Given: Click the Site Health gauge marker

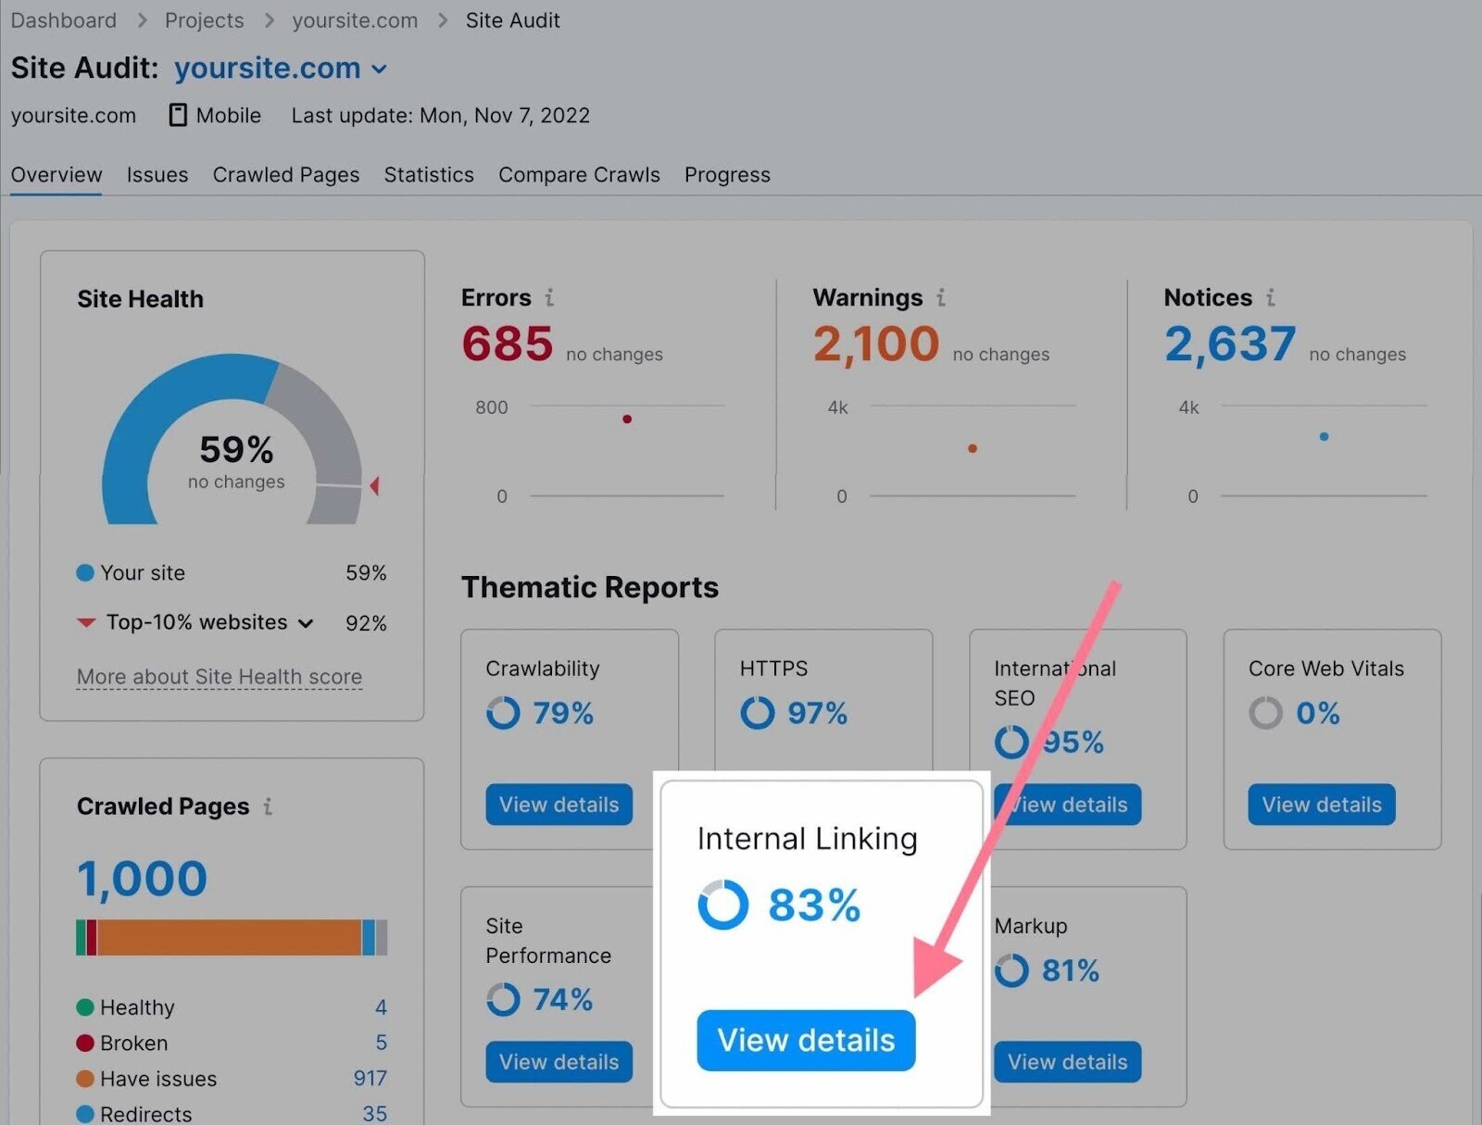Looking at the screenshot, I should tap(373, 482).
